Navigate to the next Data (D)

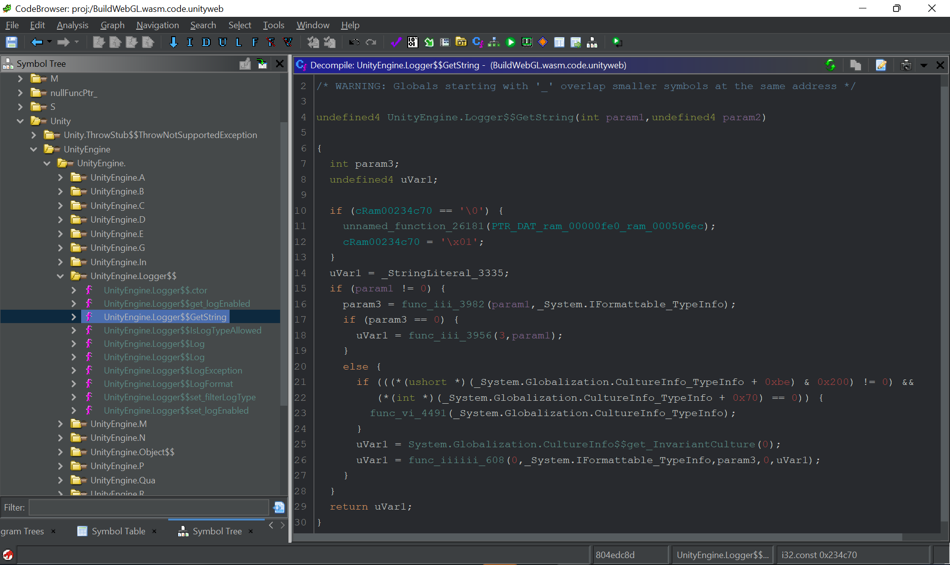[x=206, y=43]
